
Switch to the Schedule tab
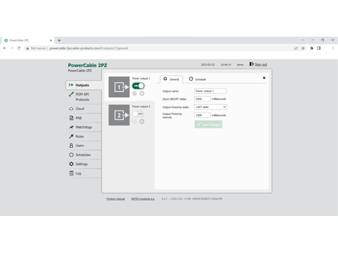coord(197,79)
